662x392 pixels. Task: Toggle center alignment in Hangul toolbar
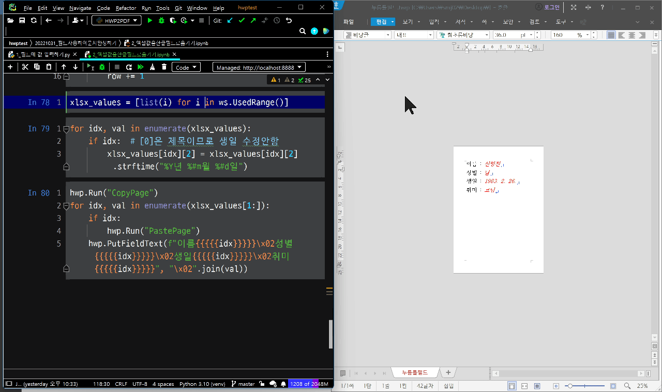point(632,35)
